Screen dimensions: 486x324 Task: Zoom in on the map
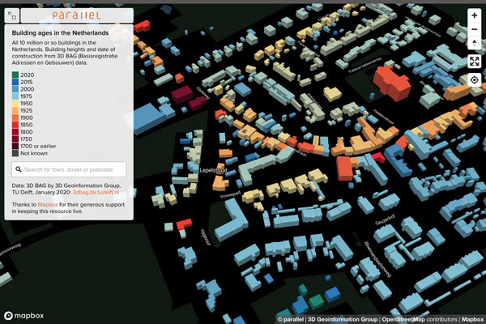[x=474, y=15]
